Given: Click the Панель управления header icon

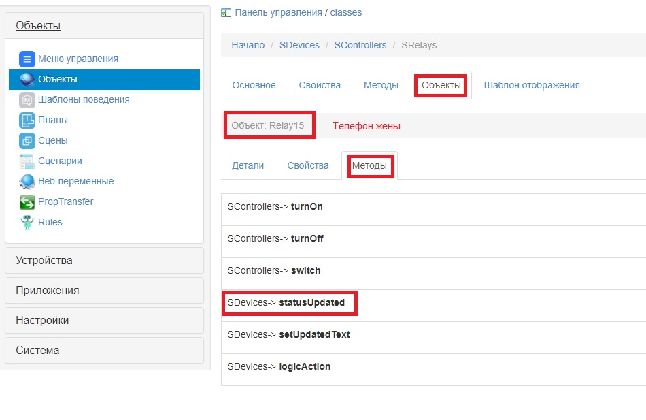Looking at the screenshot, I should tap(226, 12).
